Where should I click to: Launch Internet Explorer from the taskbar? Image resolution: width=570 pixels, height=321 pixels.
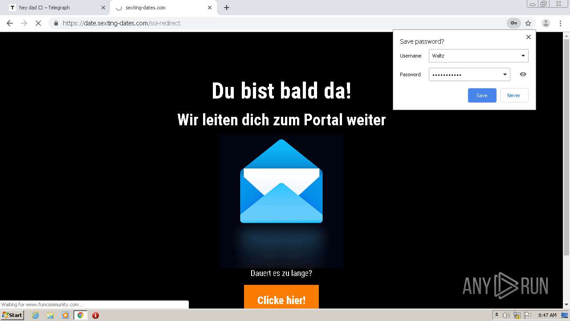click(x=36, y=315)
